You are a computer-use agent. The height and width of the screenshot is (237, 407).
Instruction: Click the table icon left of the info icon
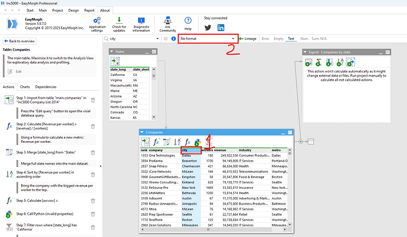point(166,39)
